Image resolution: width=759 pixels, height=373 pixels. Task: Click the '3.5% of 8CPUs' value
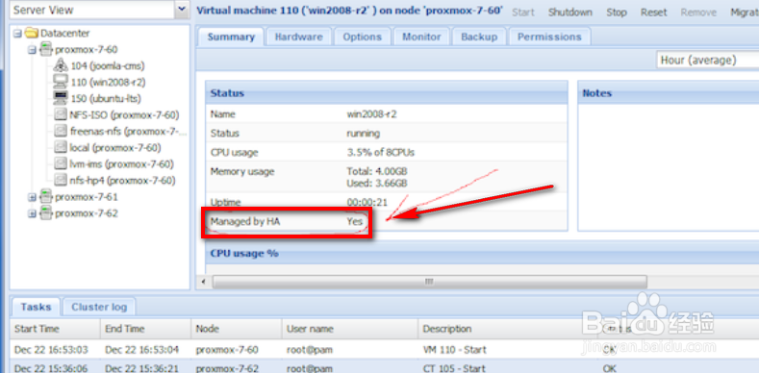381,153
